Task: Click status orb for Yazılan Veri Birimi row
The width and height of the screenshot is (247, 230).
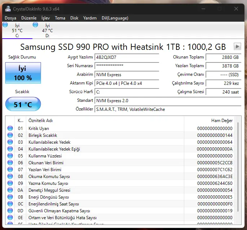Action: coord(10,169)
